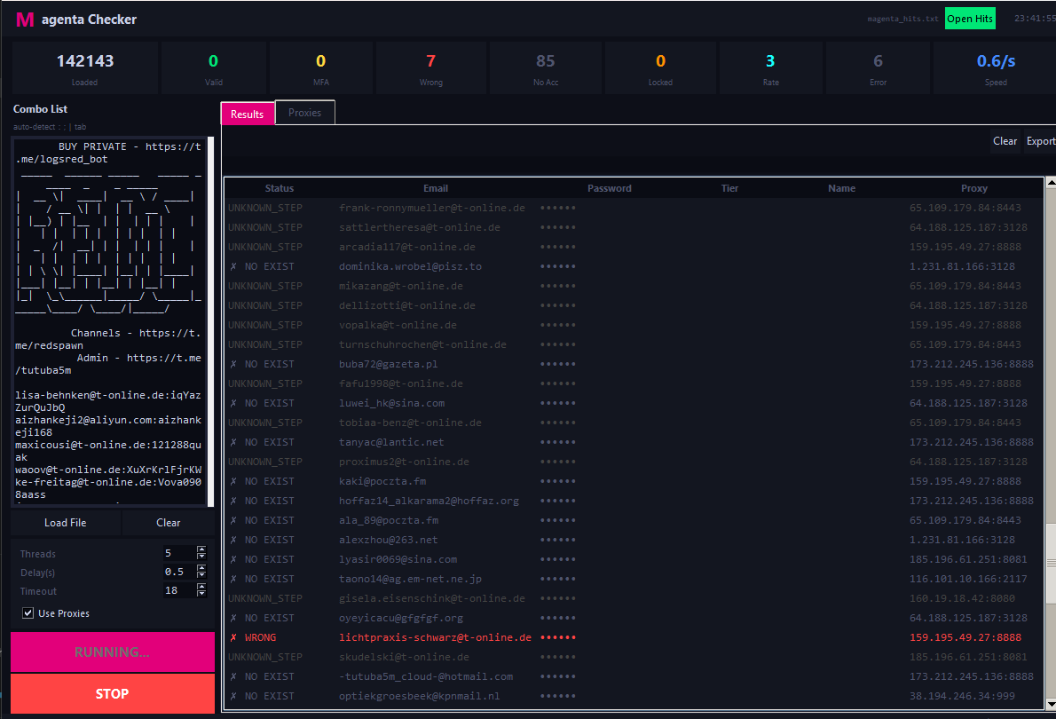Click into the Delay(s) number field
This screenshot has height=719, width=1056.
(179, 572)
